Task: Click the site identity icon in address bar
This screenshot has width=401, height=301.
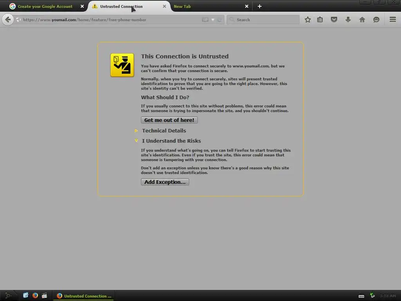Action: [18, 20]
